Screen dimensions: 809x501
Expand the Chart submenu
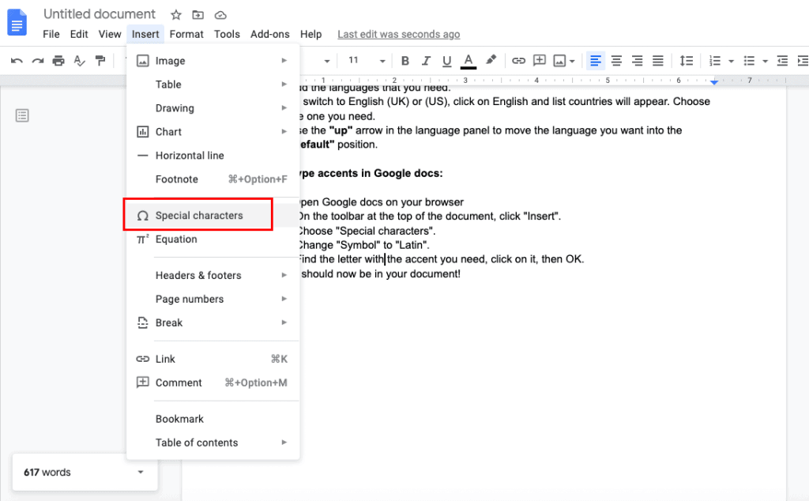[213, 132]
